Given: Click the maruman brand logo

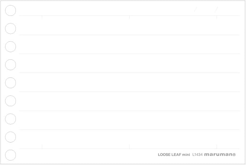Looking at the screenshot, I should pos(218,155).
